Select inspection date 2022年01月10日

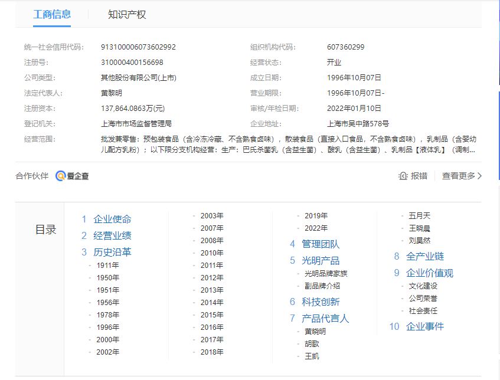coord(354,109)
